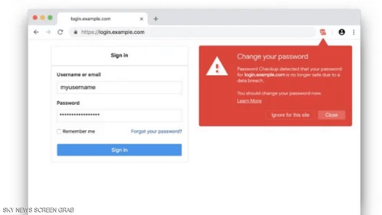Open a new tab with plus icon
This screenshot has width=382, height=215.
coord(155,19)
